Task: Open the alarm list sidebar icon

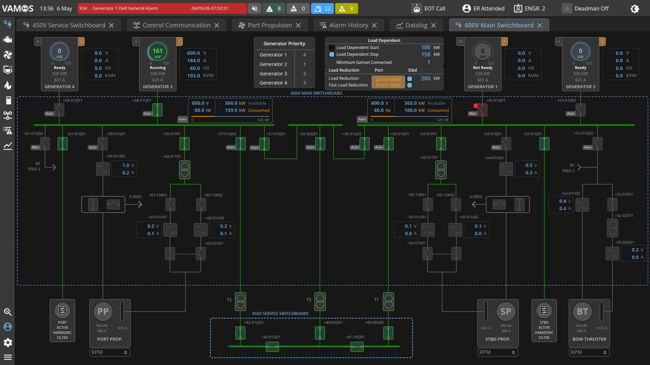Action: pos(7,131)
